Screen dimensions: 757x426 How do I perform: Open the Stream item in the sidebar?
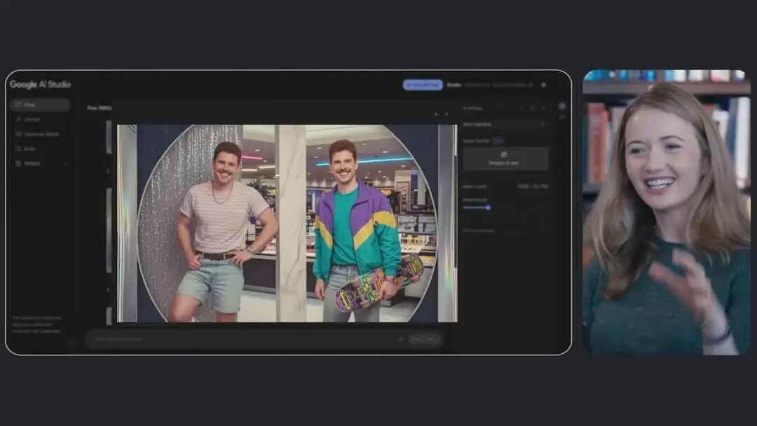coord(32,120)
